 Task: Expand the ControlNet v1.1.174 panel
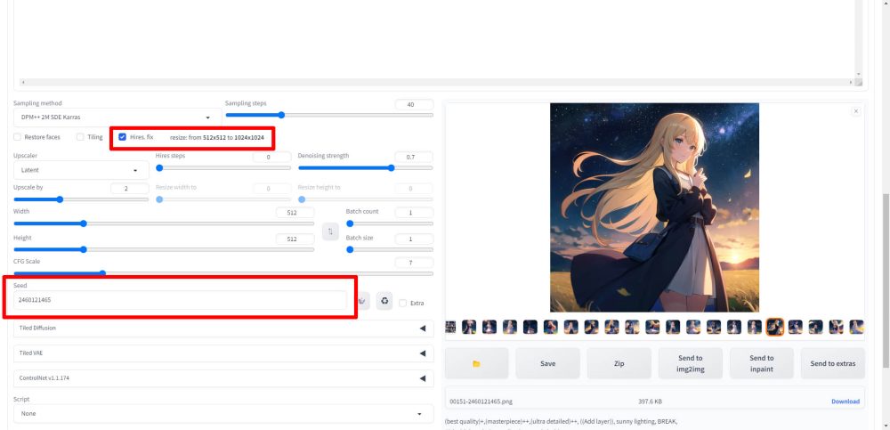pos(222,378)
